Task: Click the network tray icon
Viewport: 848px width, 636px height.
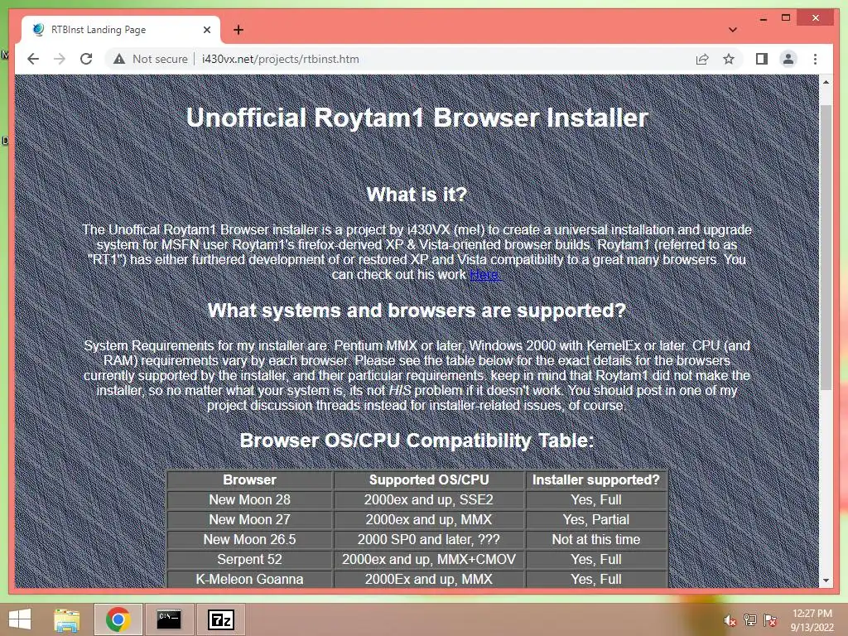Action: point(750,620)
